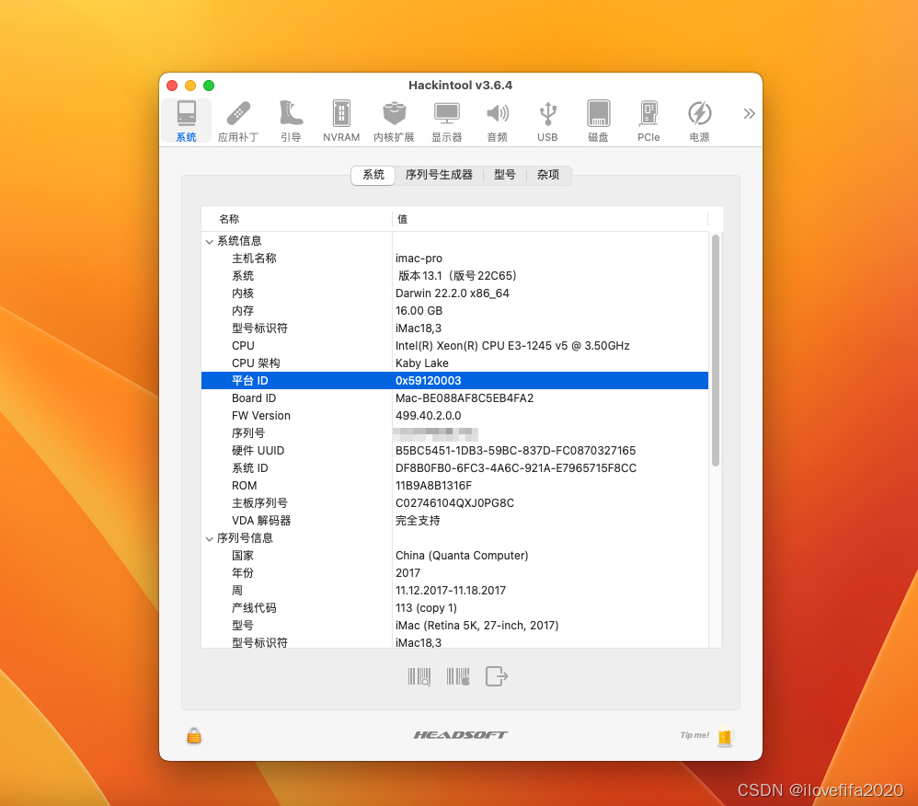This screenshot has height=806, width=918.
Task: Select the 序列号 row
Action: pyautogui.click(x=454, y=433)
